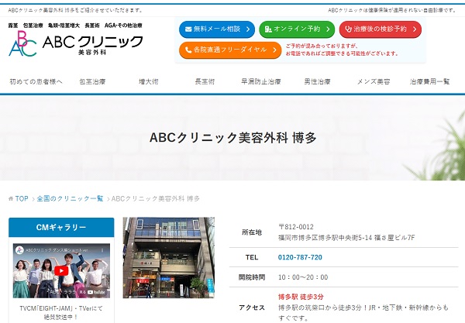
Task: Select the 早漏防止治療 menu item
Action: (260, 81)
